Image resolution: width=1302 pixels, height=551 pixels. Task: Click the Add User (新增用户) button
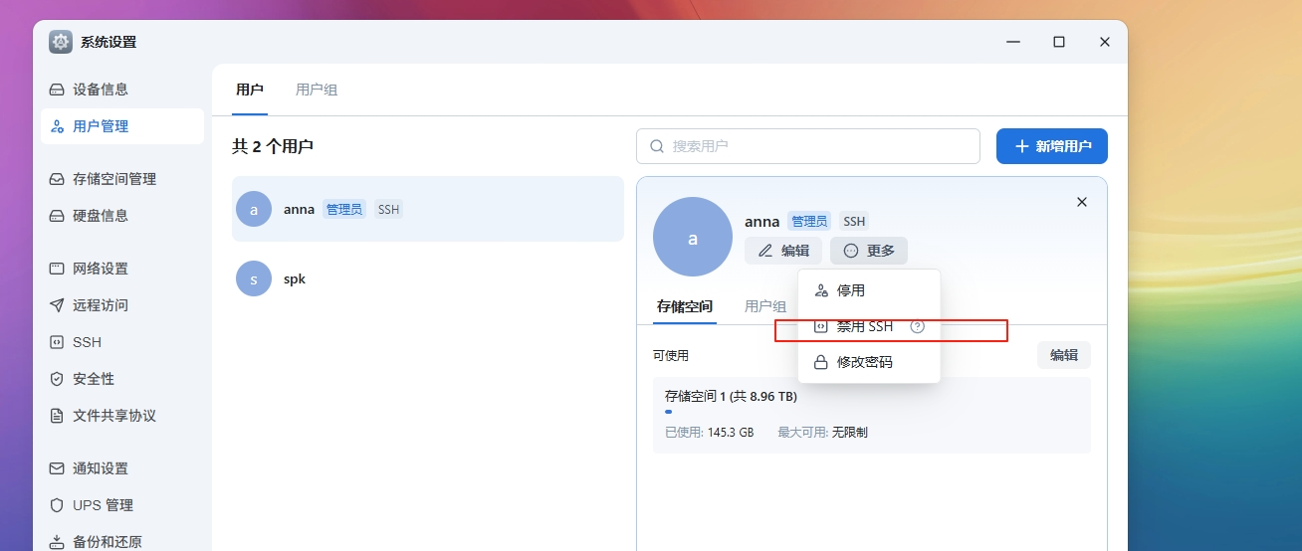pos(1052,146)
